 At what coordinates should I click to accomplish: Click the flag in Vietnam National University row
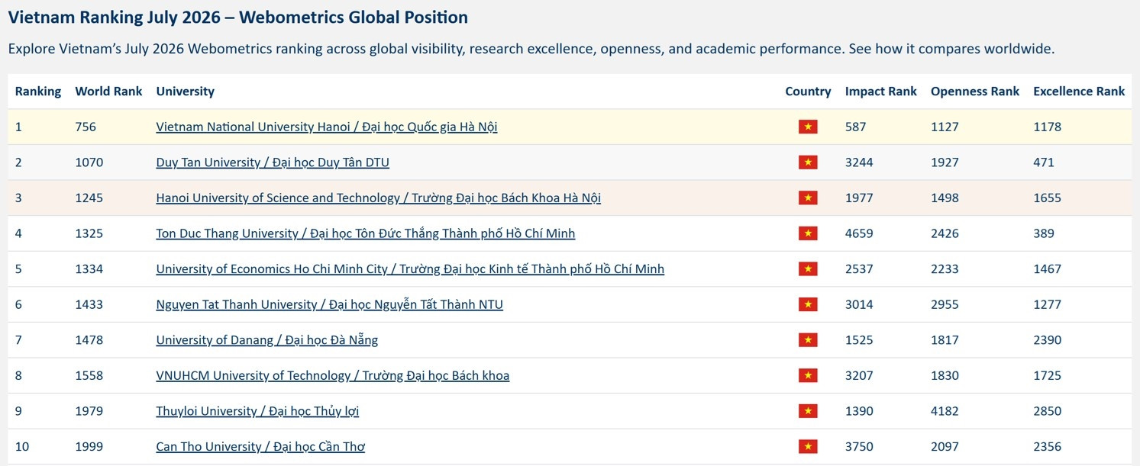pos(808,127)
